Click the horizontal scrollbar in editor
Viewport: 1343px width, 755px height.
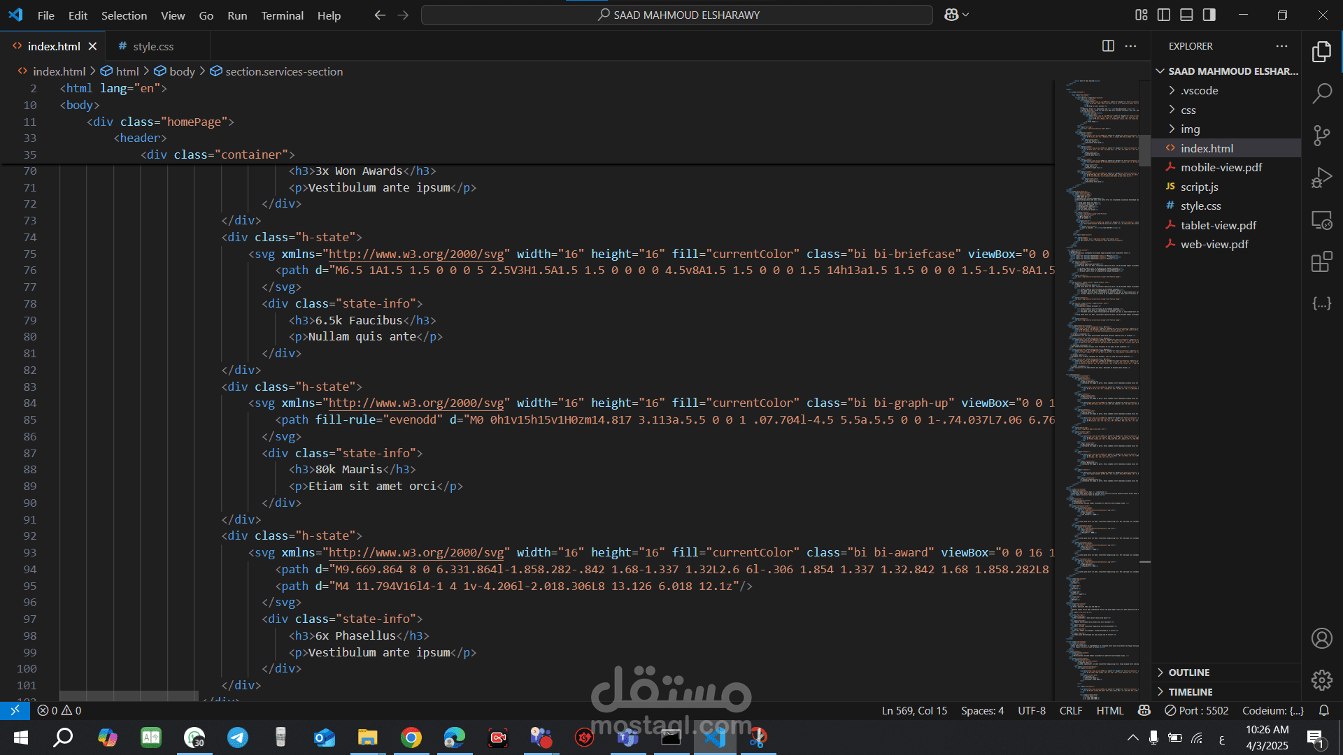pyautogui.click(x=129, y=696)
